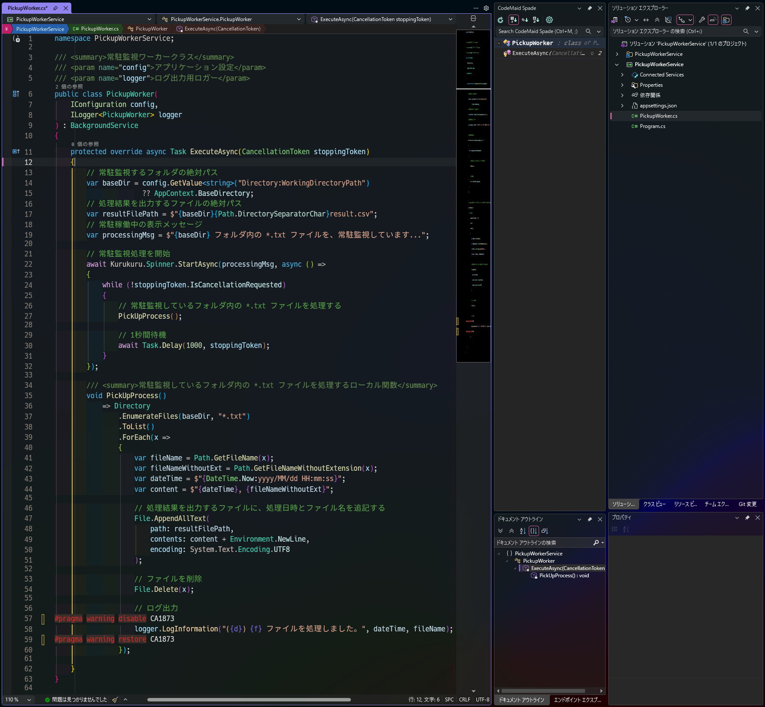Toggle Document Outline sort by order
Screen dimensions: 765x707
tap(533, 531)
